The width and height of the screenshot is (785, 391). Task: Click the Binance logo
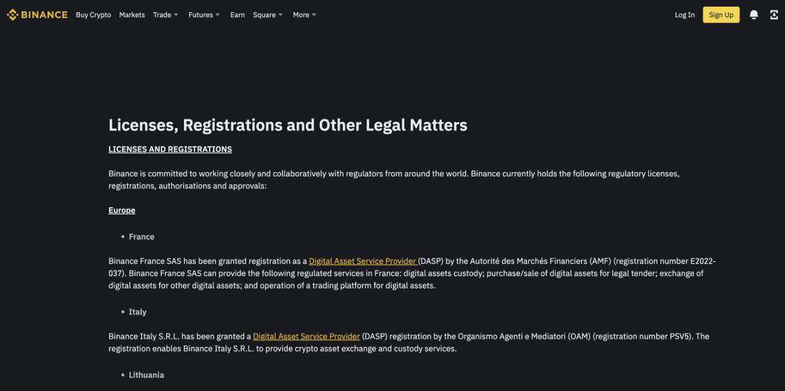[37, 15]
